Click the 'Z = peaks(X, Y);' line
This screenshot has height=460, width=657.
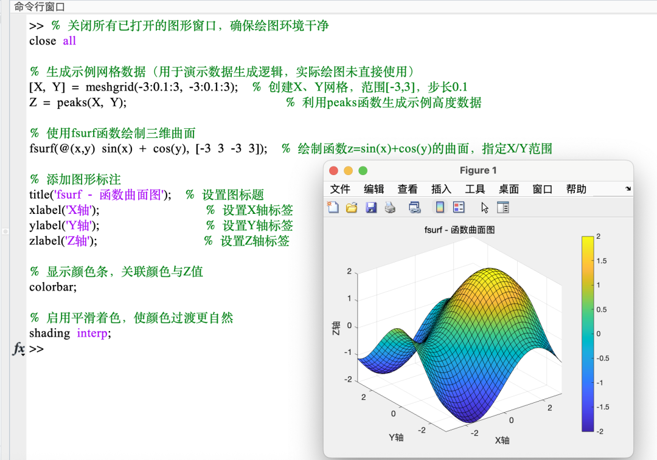point(78,103)
